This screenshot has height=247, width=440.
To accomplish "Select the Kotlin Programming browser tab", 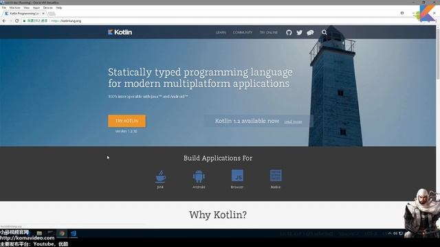I will point(24,14).
